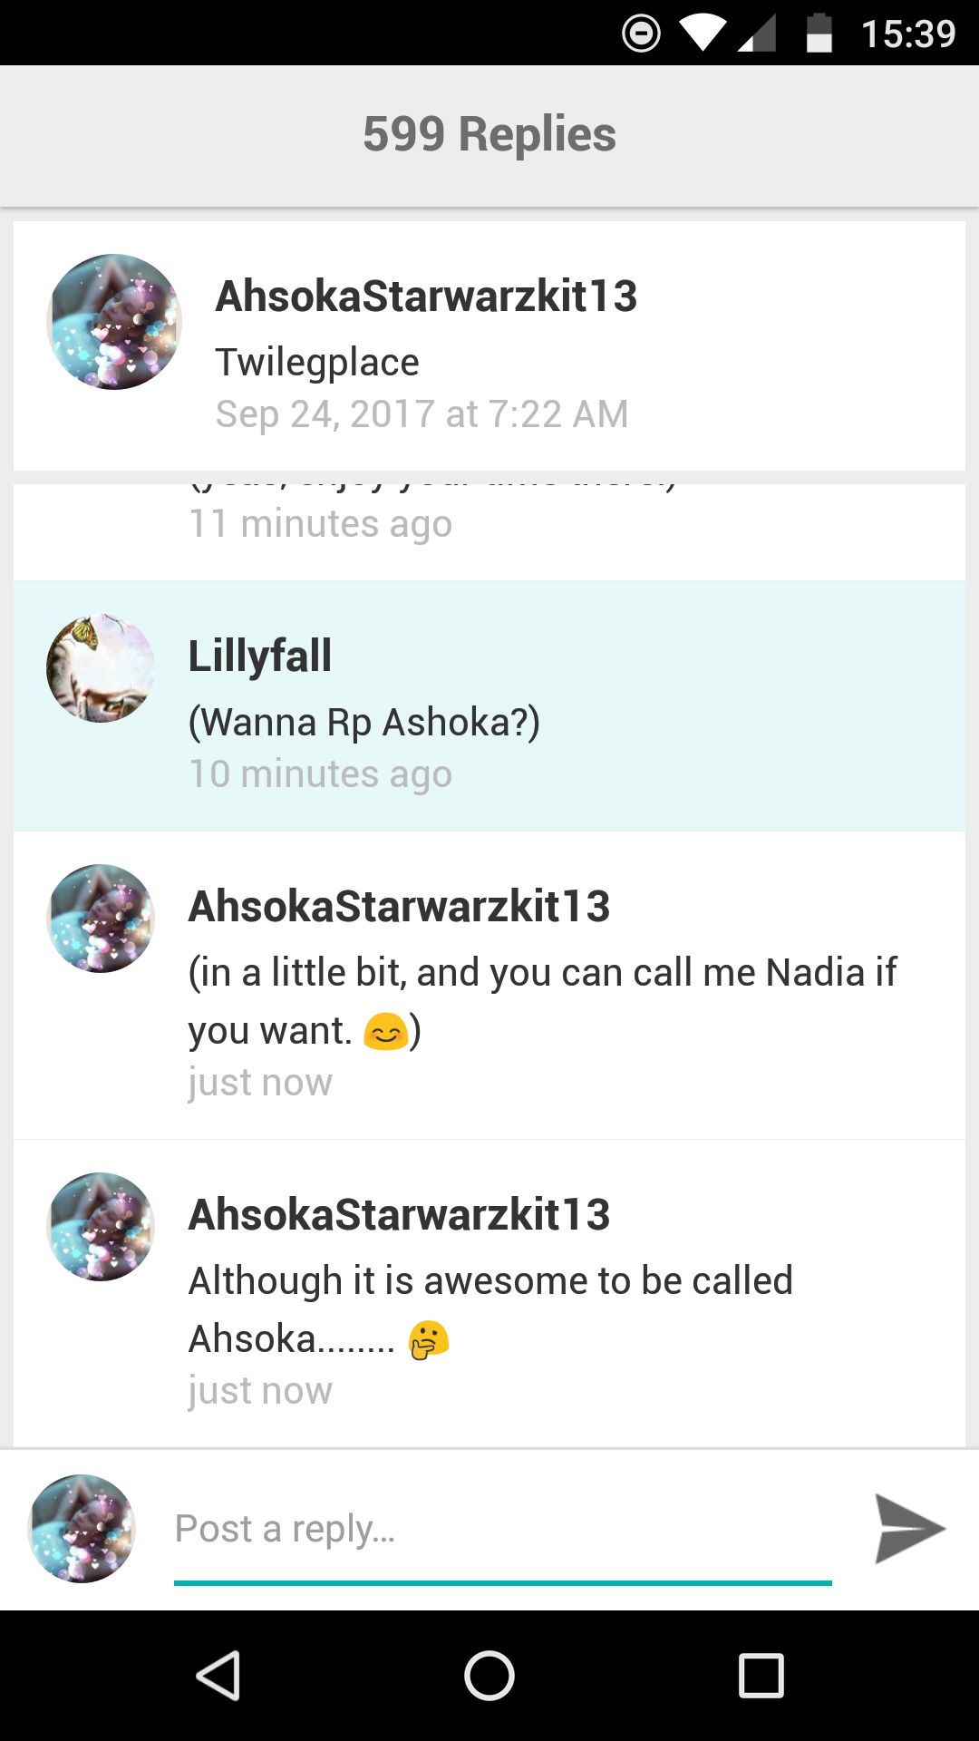Image resolution: width=979 pixels, height=1741 pixels.
Task: Open AhsokaStarwarzkit13 username in original post
Action: point(426,297)
